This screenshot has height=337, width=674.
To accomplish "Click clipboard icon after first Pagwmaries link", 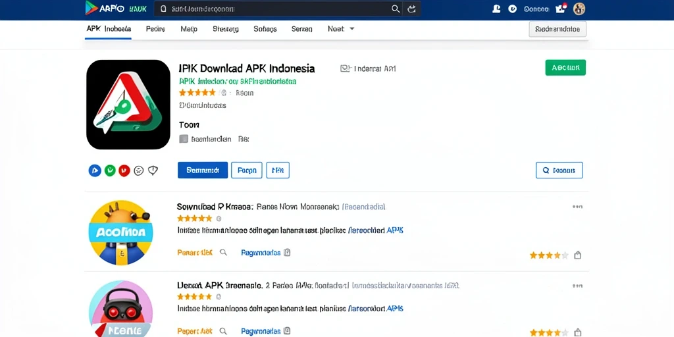I will click(x=287, y=252).
